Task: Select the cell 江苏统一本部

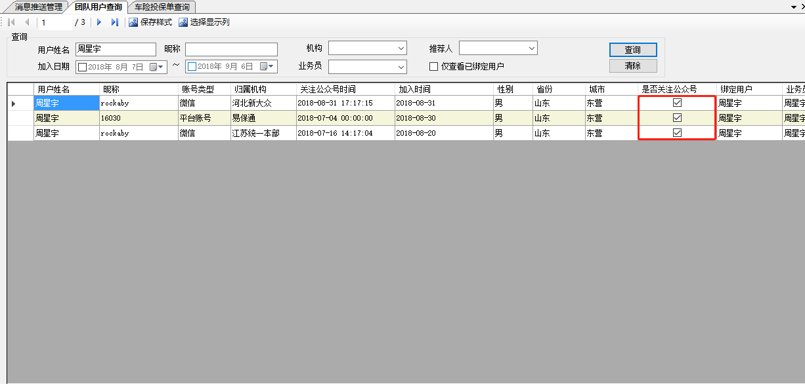Action: 264,133
